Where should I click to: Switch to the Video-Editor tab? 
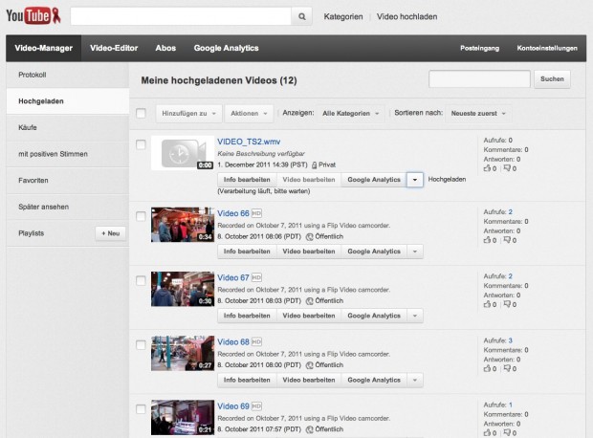114,48
